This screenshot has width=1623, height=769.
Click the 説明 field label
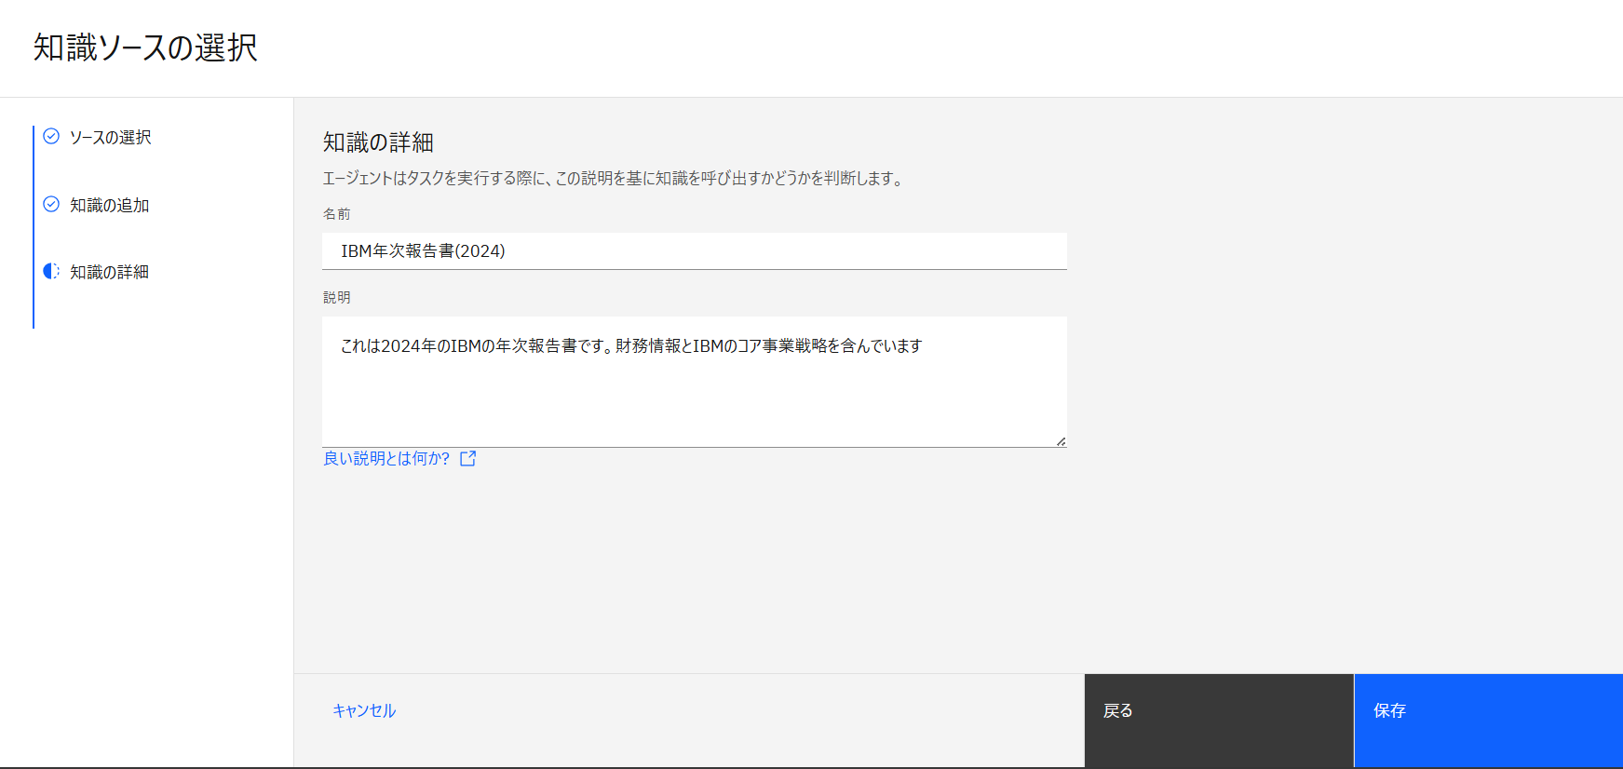click(336, 298)
